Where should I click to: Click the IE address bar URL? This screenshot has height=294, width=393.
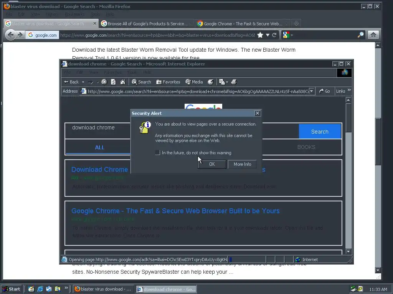point(198,91)
